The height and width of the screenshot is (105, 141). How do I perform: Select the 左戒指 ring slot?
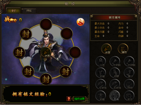coord(101,84)
